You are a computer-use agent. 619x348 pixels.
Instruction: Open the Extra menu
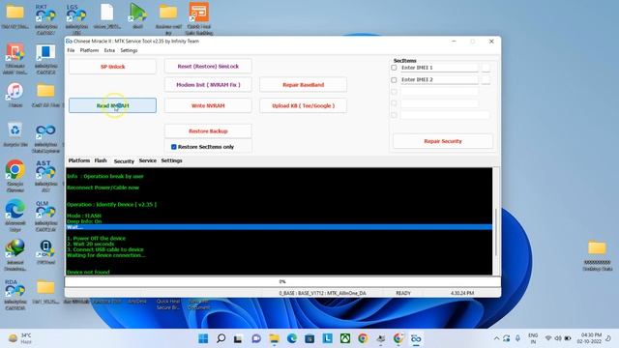pos(109,50)
